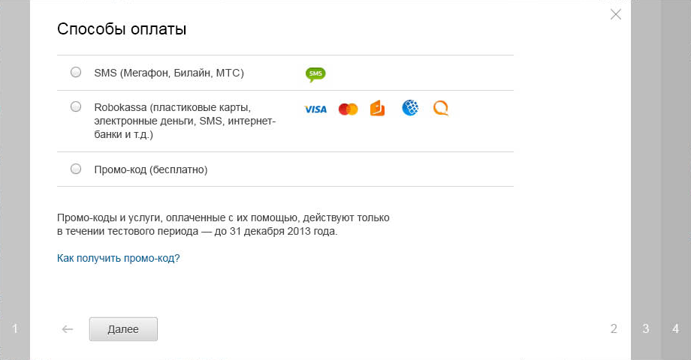The height and width of the screenshot is (360, 691).
Task: Select the SMS payment radio button
Action: pyautogui.click(x=76, y=72)
